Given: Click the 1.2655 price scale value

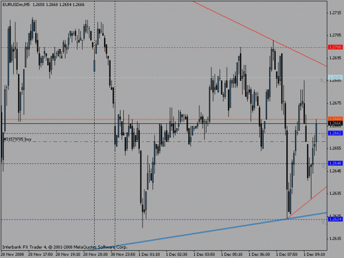Looking at the screenshot, I should [x=335, y=149].
